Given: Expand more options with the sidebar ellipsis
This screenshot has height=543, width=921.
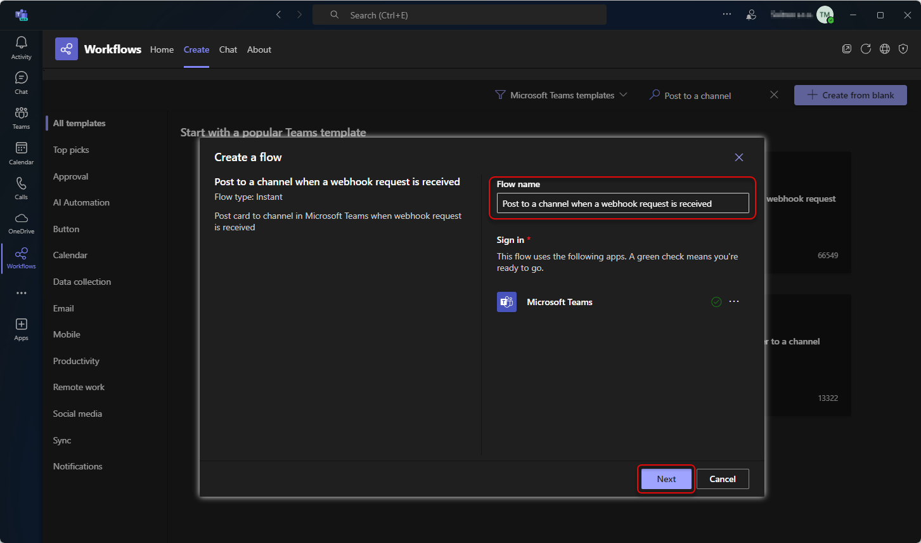Looking at the screenshot, I should [x=21, y=292].
